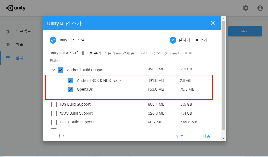Select 학습 tab in sidebar

pyautogui.click(x=19, y=44)
